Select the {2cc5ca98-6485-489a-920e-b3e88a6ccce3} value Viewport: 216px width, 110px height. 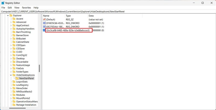tap(67, 31)
